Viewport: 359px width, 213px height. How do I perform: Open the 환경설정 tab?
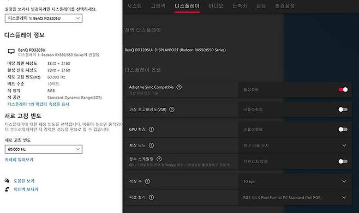285,5
